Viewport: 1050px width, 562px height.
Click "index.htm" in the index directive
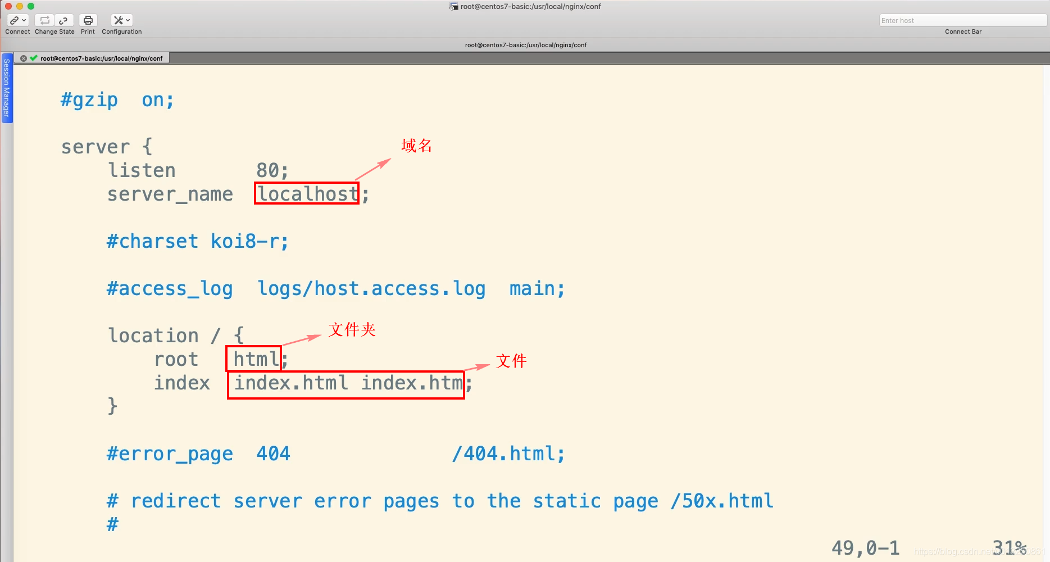[x=412, y=383]
